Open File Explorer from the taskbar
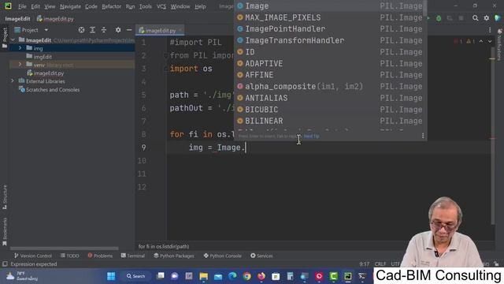Viewport: 504px width, 284px height. 203,276
